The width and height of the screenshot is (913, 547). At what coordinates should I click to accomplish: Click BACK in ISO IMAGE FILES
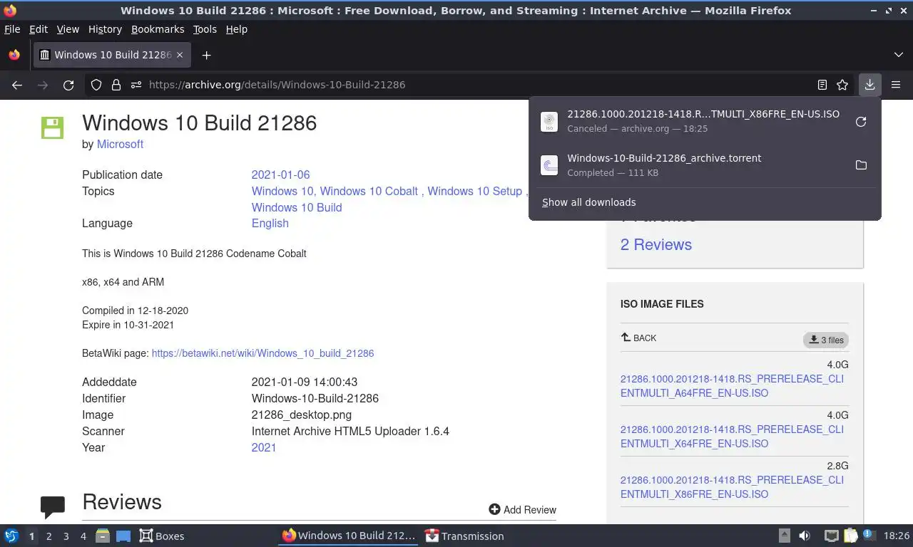tap(638, 338)
